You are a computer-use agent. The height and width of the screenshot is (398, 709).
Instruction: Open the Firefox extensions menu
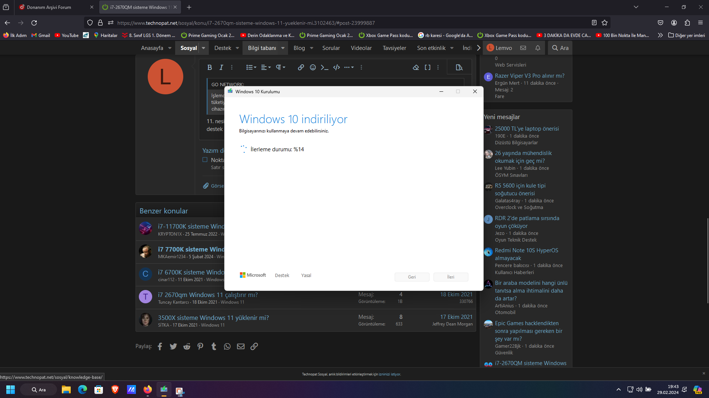(x=687, y=23)
